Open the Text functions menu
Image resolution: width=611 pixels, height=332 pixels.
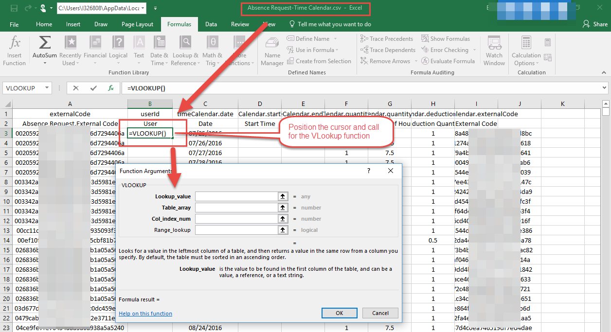pos(139,51)
